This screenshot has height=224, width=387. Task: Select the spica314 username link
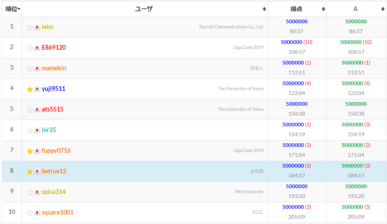pos(54,192)
